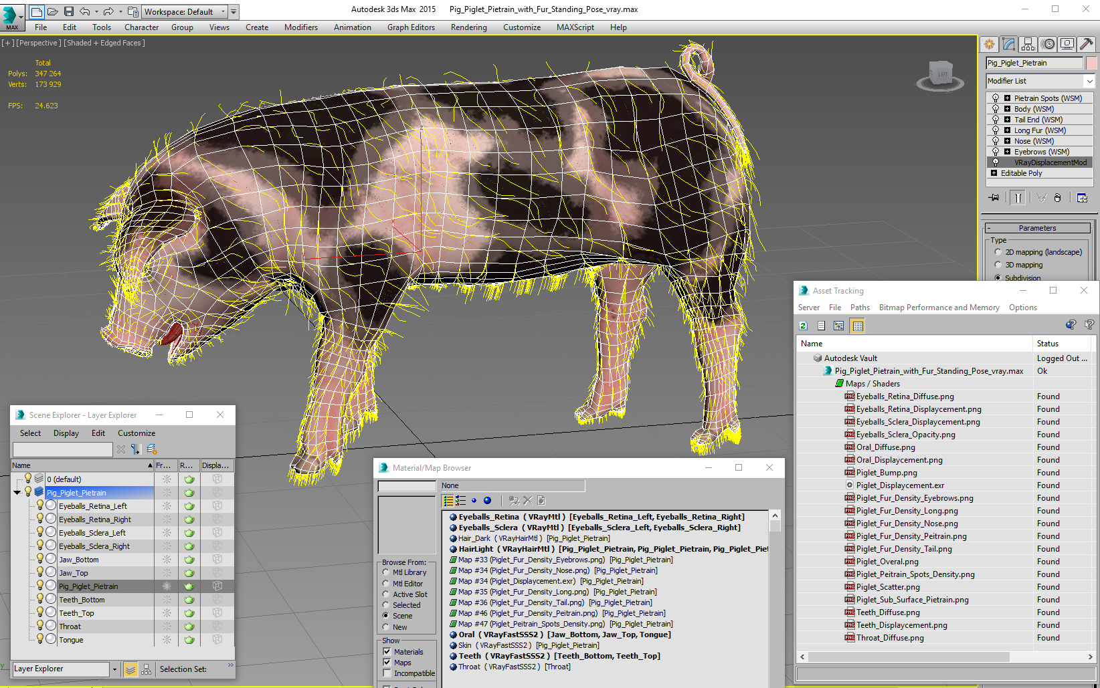
Task: Click the View List icon in Material Browser toolbar
Action: tap(448, 500)
